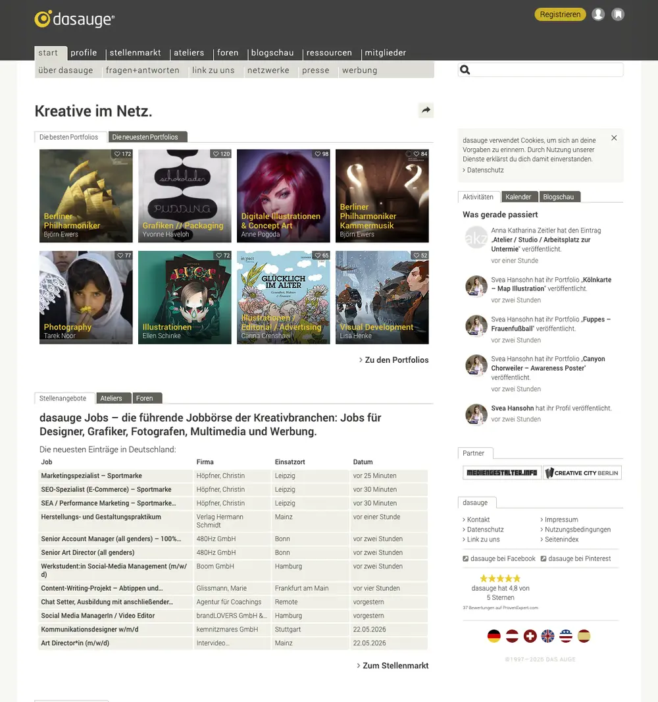
Task: Open the Mediengestalter.info partner logo
Action: coord(502,473)
